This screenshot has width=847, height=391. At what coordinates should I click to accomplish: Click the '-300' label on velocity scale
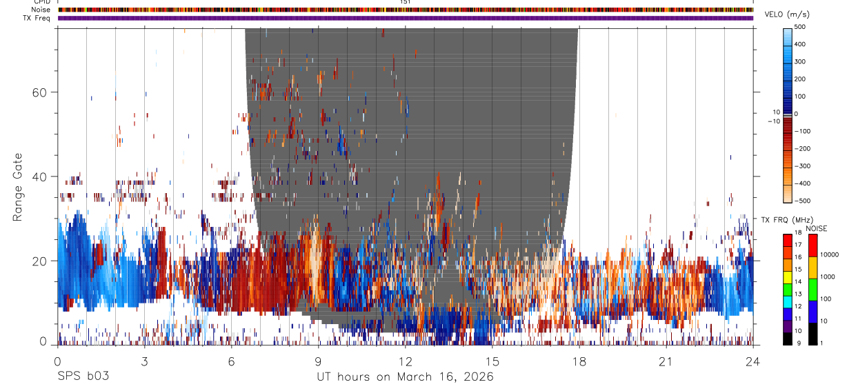coord(803,166)
